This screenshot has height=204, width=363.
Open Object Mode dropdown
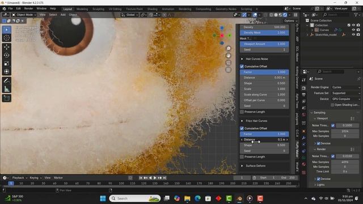coord(24,15)
